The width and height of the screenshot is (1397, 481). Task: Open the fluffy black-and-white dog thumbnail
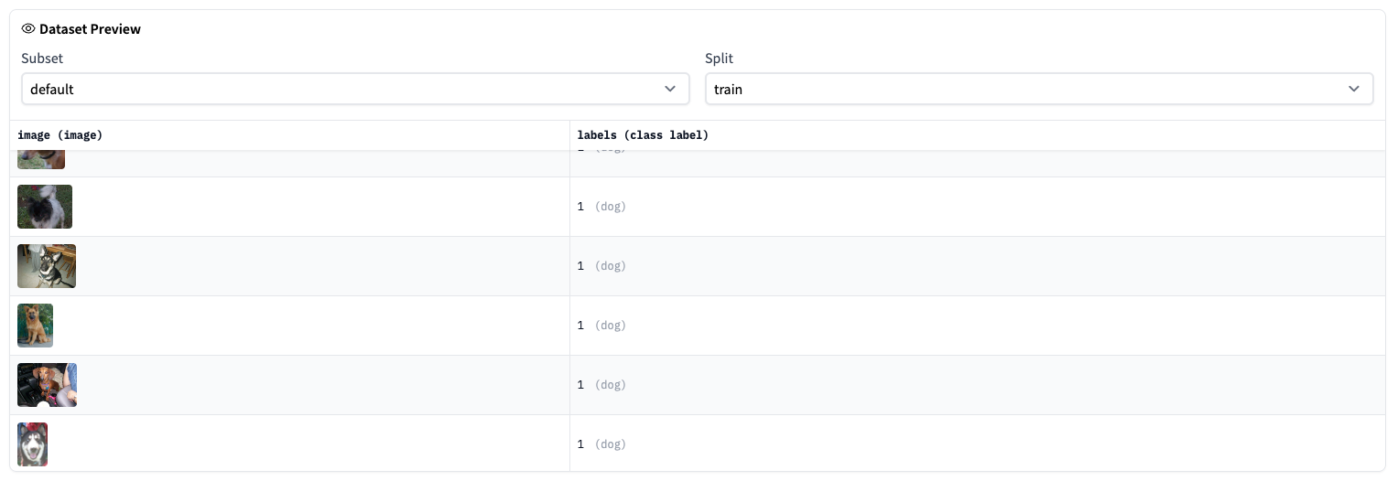coord(45,207)
